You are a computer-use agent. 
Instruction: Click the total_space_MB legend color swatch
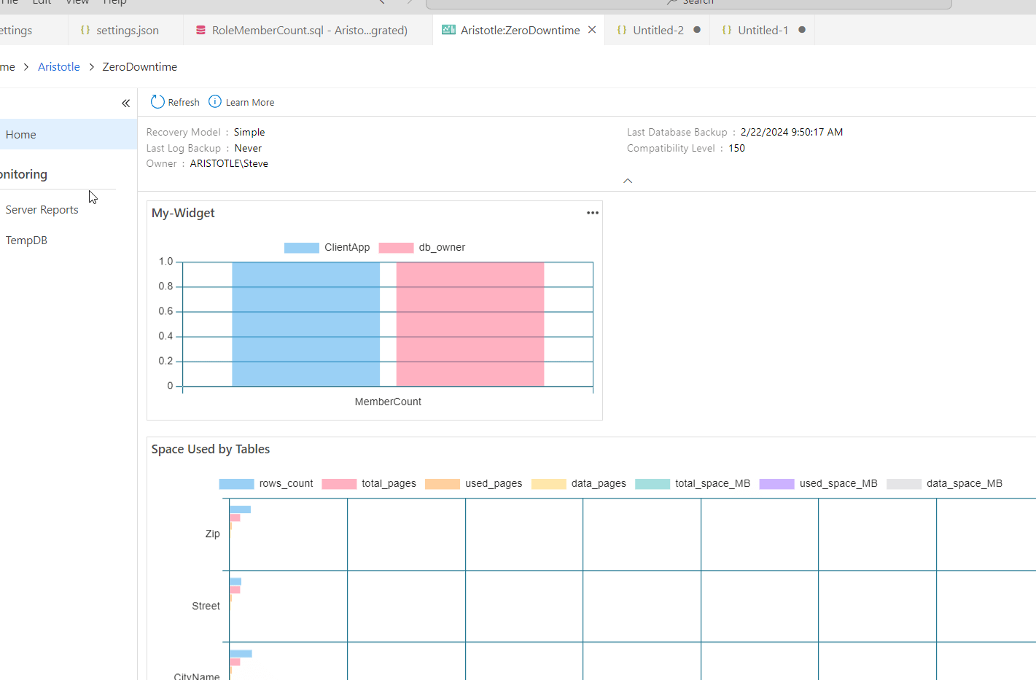click(653, 484)
